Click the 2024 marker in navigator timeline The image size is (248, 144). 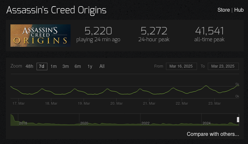207,123
